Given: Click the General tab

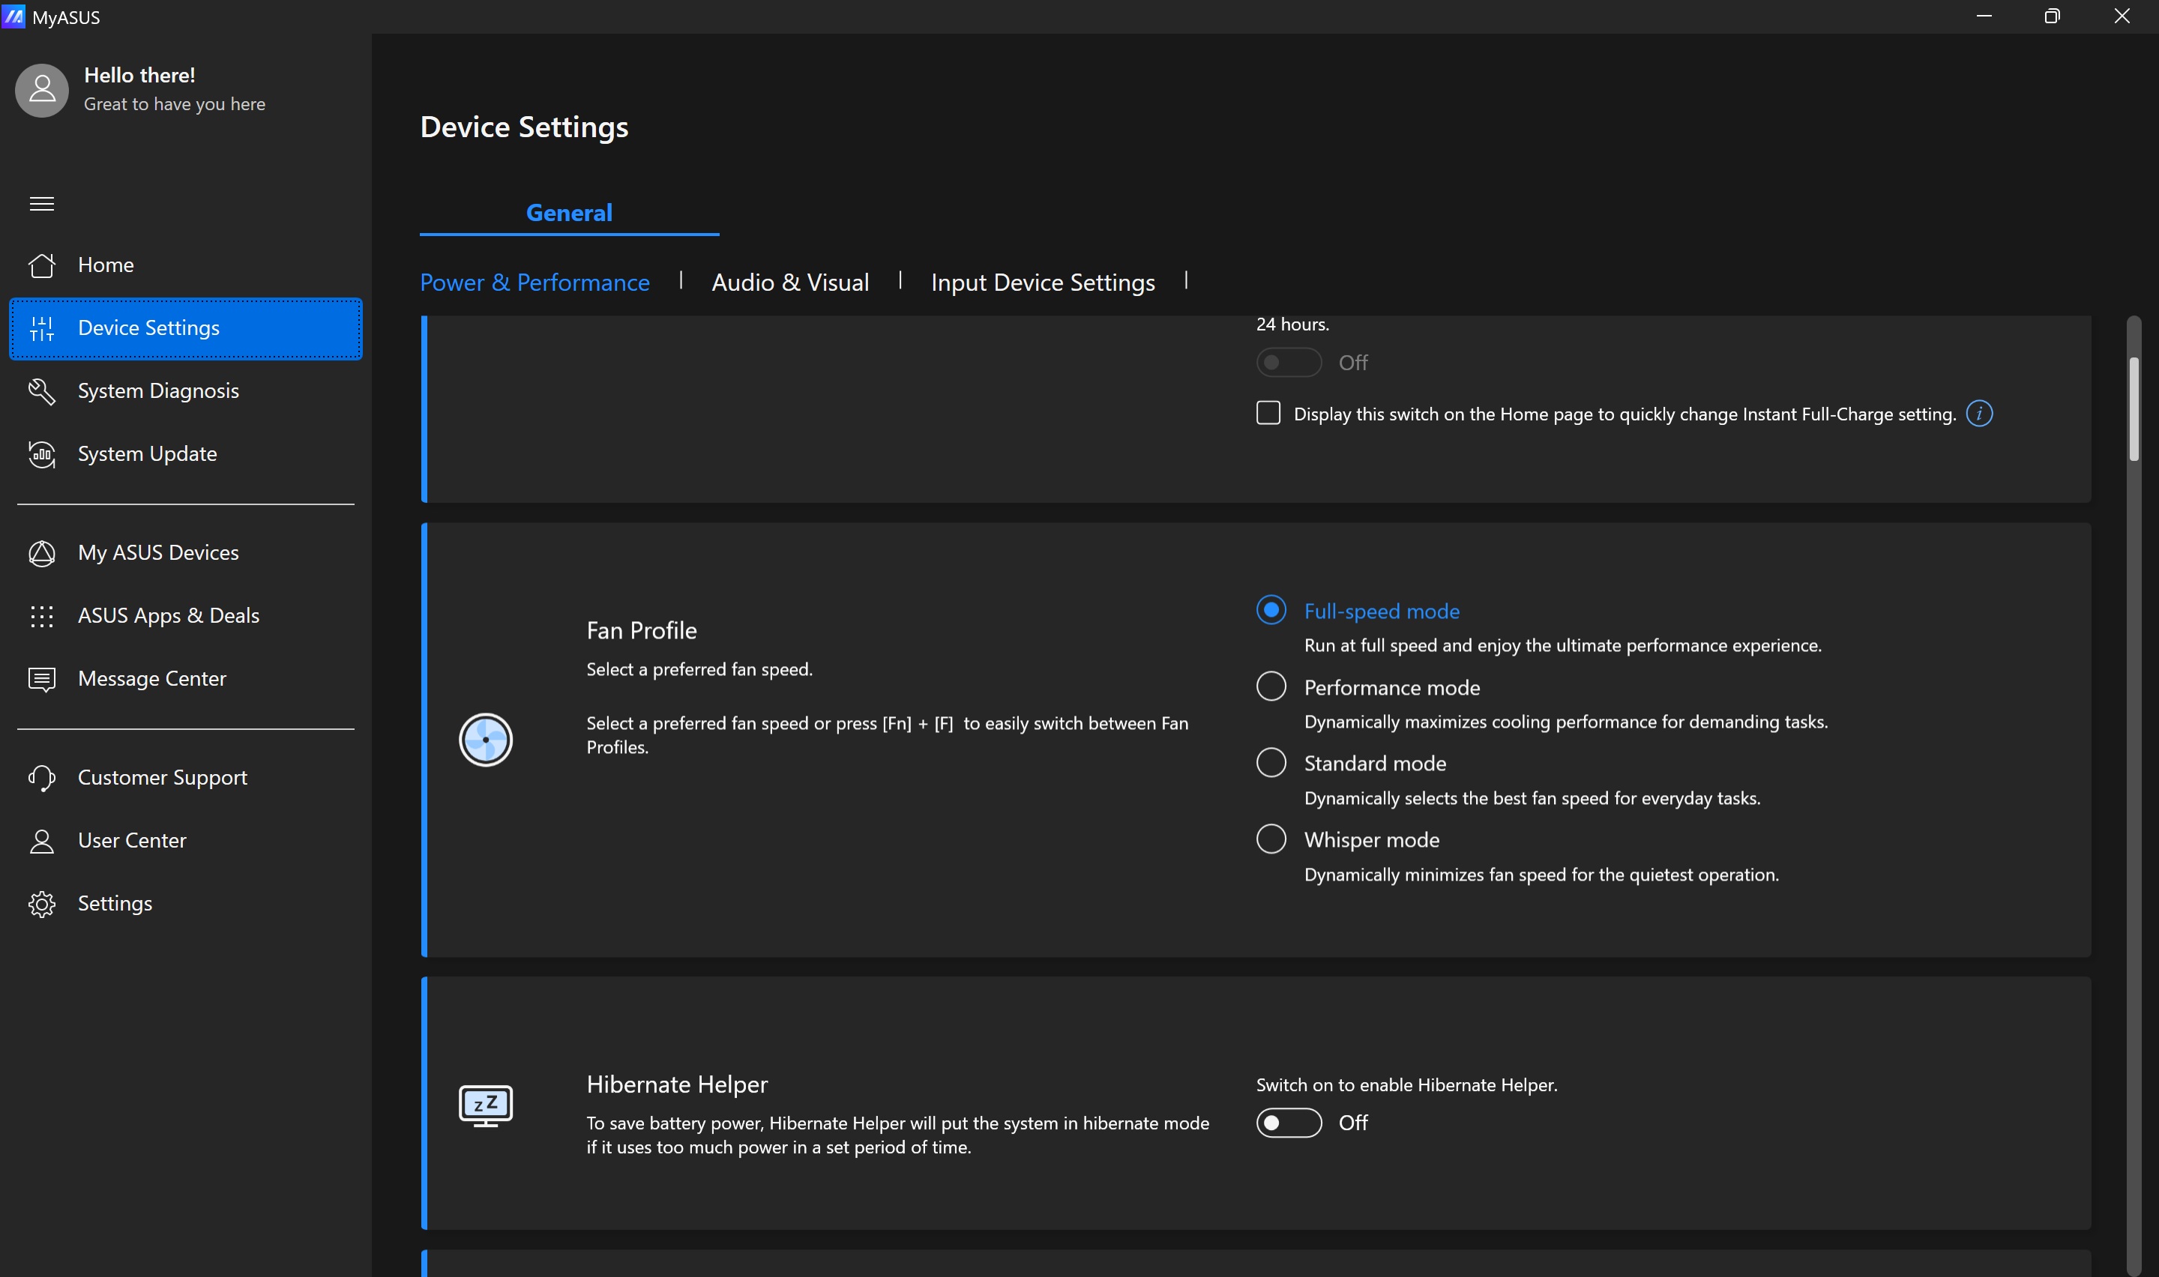Looking at the screenshot, I should point(569,213).
